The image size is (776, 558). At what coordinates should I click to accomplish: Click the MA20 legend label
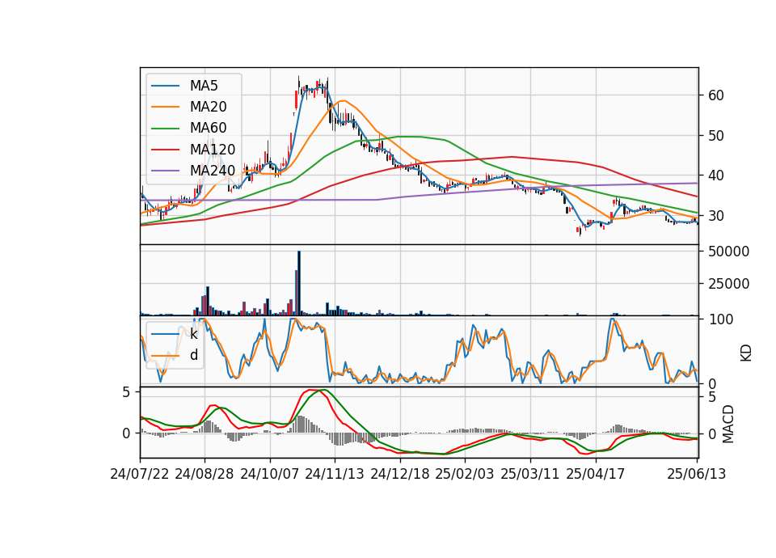pos(208,107)
